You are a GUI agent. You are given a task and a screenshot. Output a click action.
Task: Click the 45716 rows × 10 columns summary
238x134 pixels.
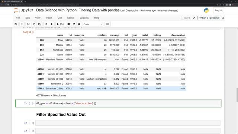point(51,96)
